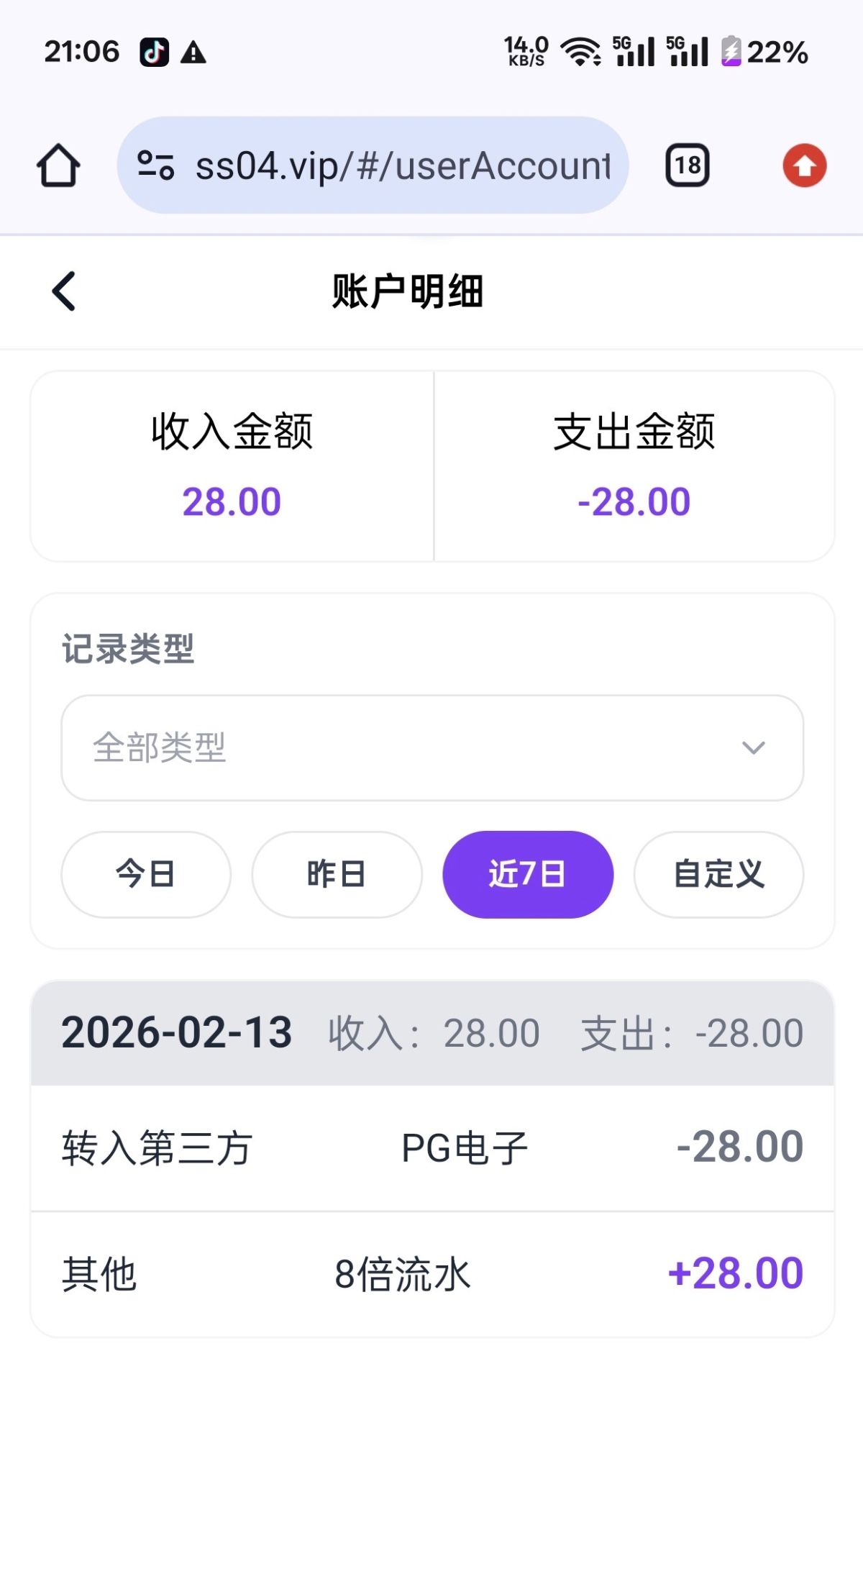
Task: Tap the 收入金额 income summary card
Action: click(x=232, y=466)
